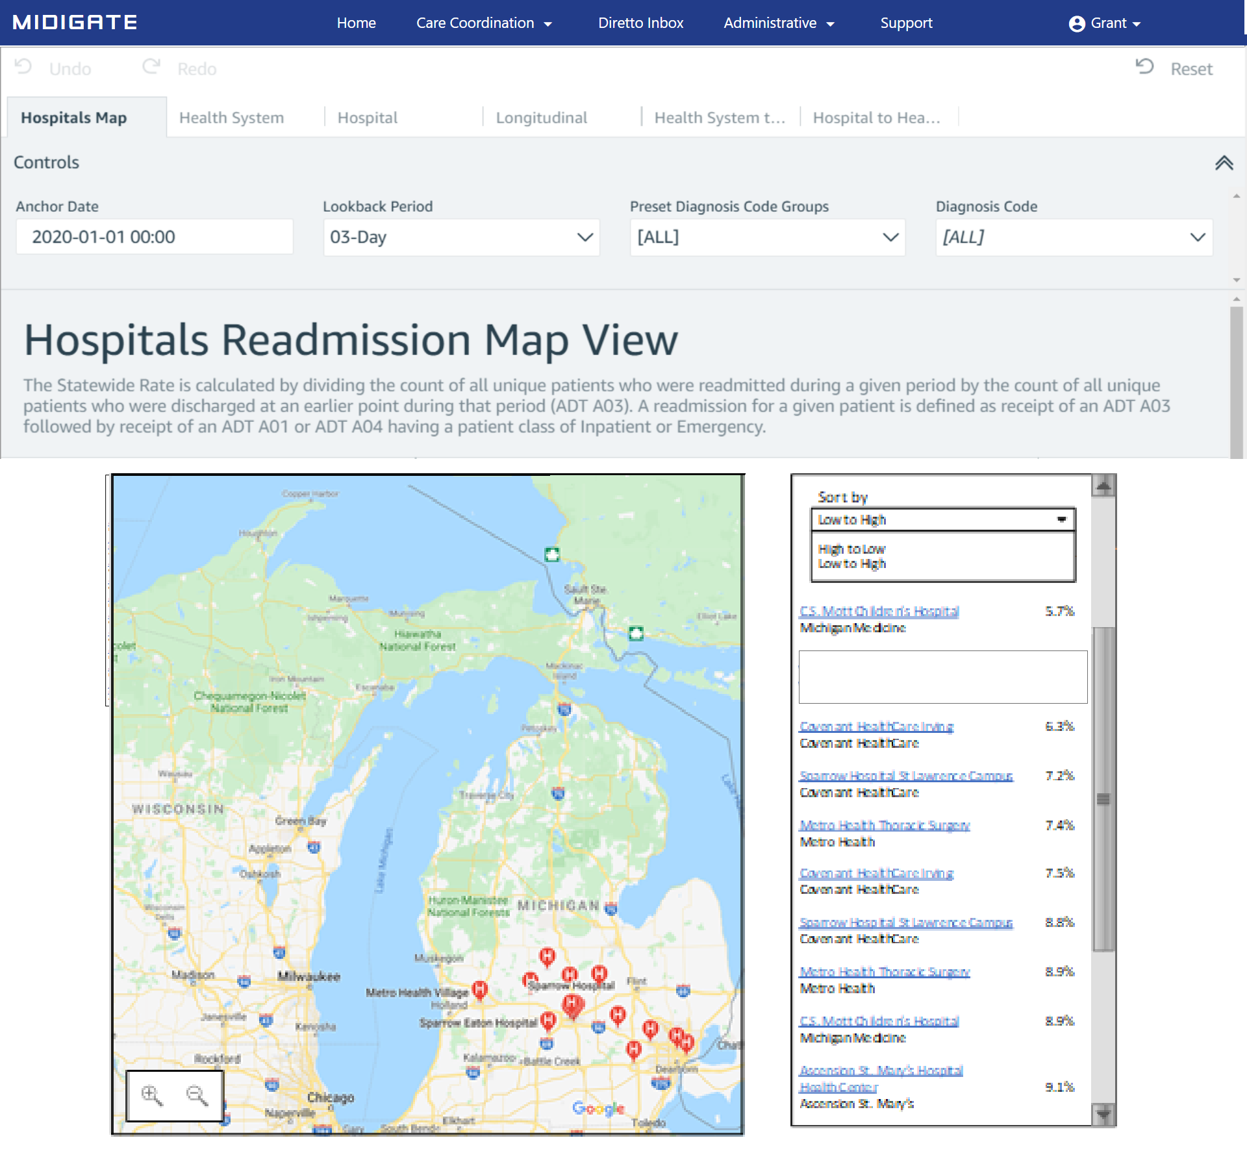Click the user profile avatar icon
The height and width of the screenshot is (1162, 1247).
(x=1077, y=24)
